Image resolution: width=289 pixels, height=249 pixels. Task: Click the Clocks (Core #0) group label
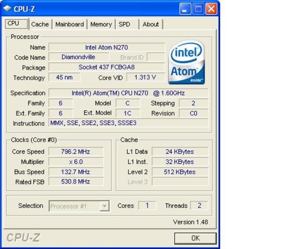[34, 140]
